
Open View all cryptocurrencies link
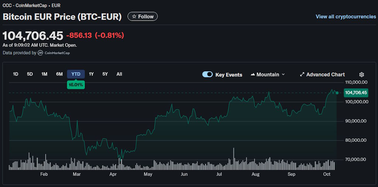tap(346, 17)
